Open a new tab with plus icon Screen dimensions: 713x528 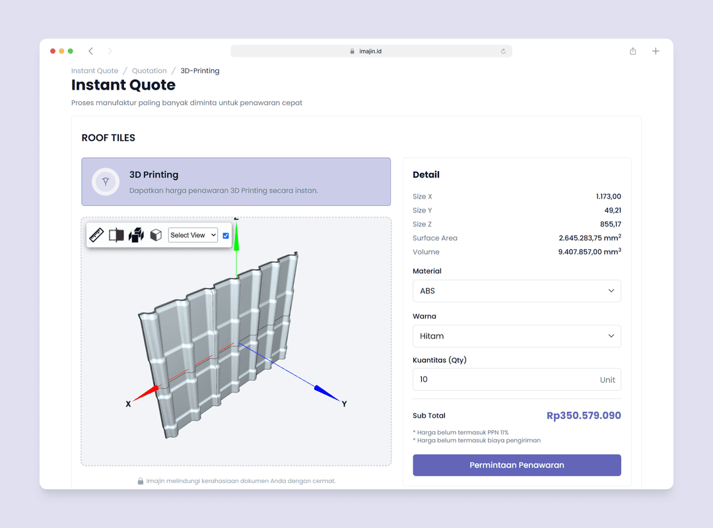tap(656, 51)
